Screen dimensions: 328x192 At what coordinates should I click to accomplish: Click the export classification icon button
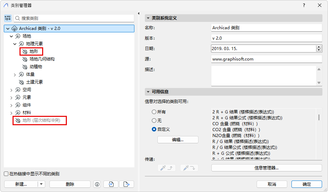pos(126,184)
